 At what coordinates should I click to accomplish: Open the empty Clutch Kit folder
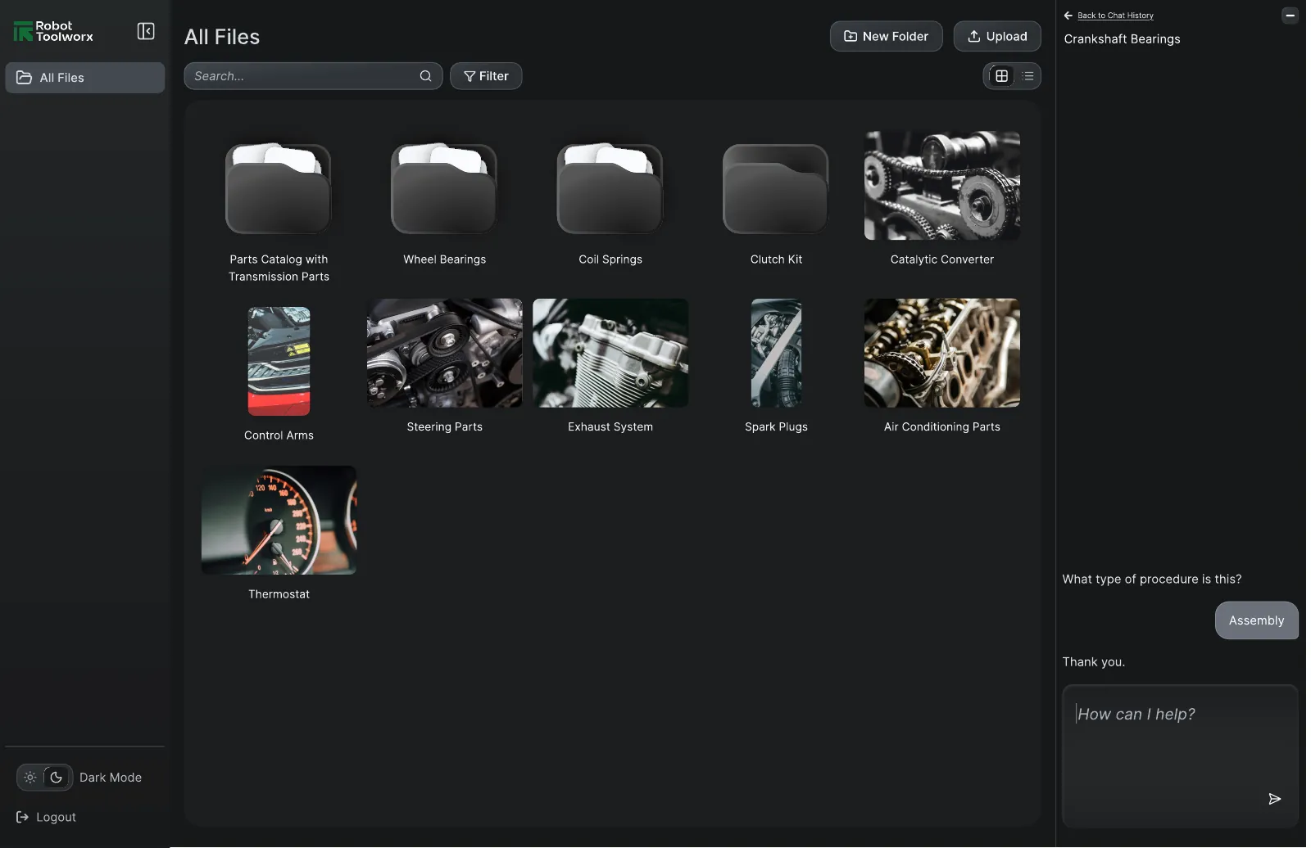(776, 189)
